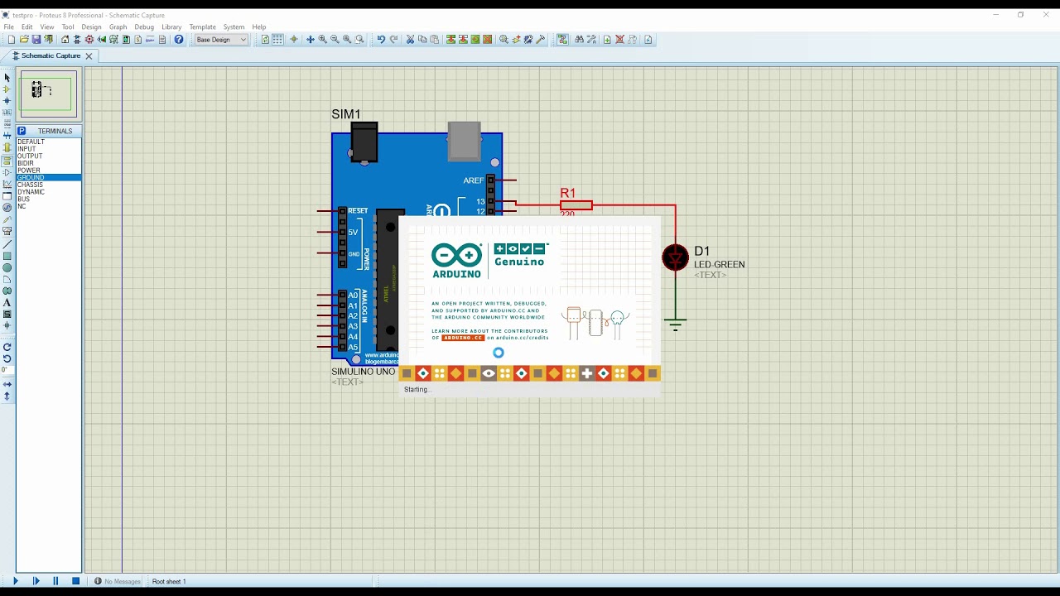The image size is (1060, 596).
Task: Open the View menu
Action: (47, 26)
